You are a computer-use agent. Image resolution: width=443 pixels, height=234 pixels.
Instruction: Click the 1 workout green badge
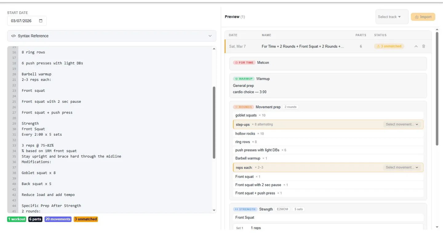pos(17,219)
